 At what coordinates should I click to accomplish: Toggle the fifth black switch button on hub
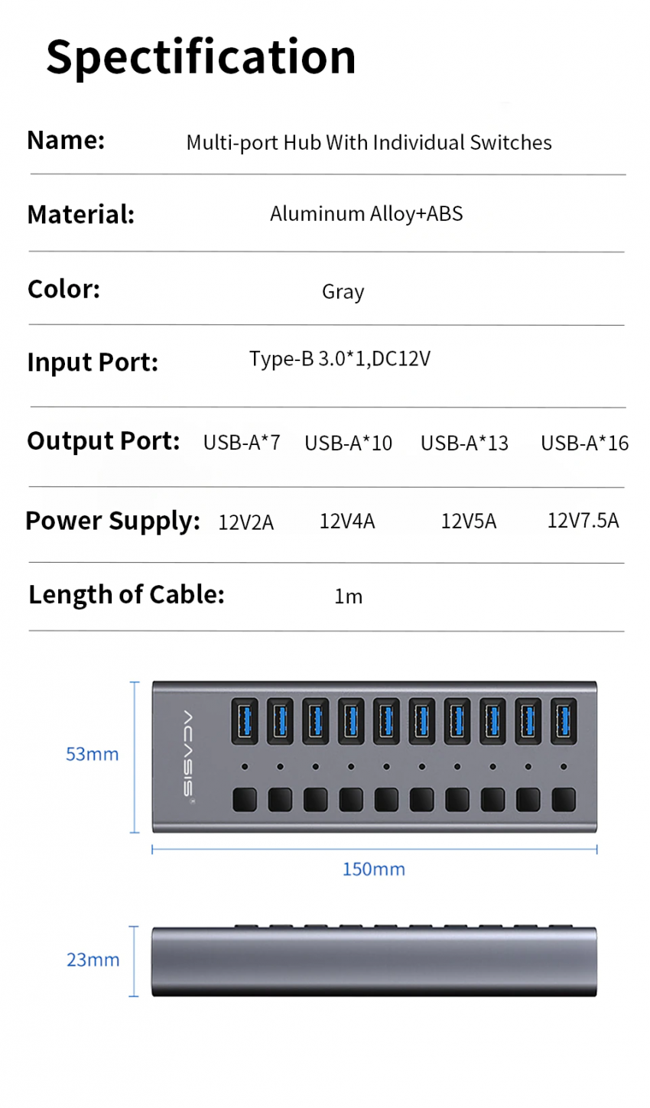[x=386, y=799]
